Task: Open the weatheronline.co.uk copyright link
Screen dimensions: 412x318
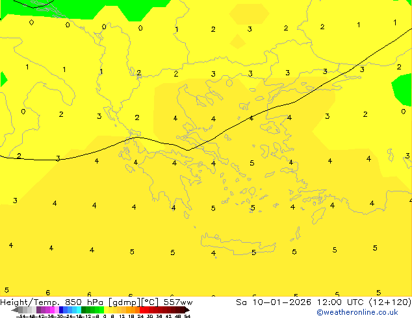Action: 357,312
